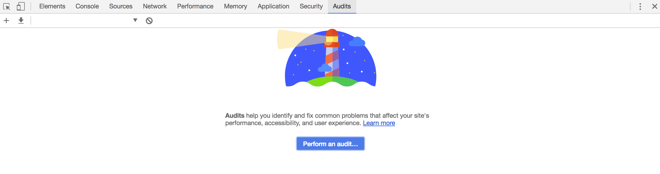Close the DevTools panel
Viewport: 660px width, 174px height.
click(x=654, y=6)
